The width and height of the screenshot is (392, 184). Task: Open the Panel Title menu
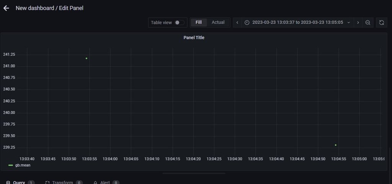(x=194, y=37)
